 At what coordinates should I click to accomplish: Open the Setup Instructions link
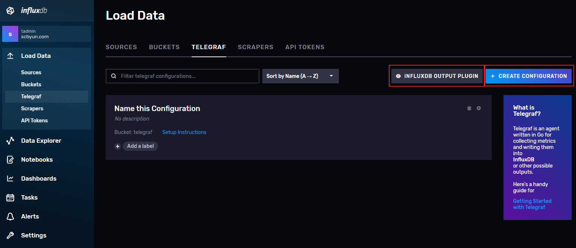(184, 132)
